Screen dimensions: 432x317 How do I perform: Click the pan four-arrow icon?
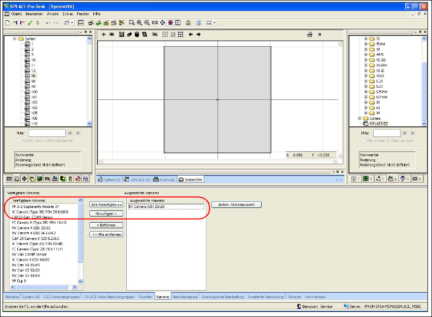coord(163,23)
